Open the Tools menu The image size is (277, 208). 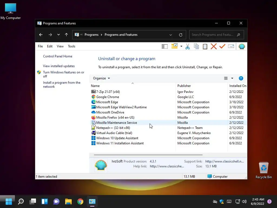coord(71,46)
